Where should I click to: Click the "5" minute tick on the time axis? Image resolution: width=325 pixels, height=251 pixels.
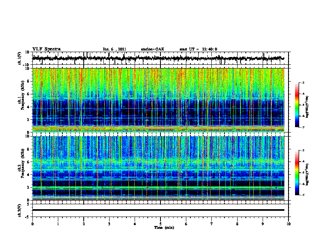coord(160,224)
